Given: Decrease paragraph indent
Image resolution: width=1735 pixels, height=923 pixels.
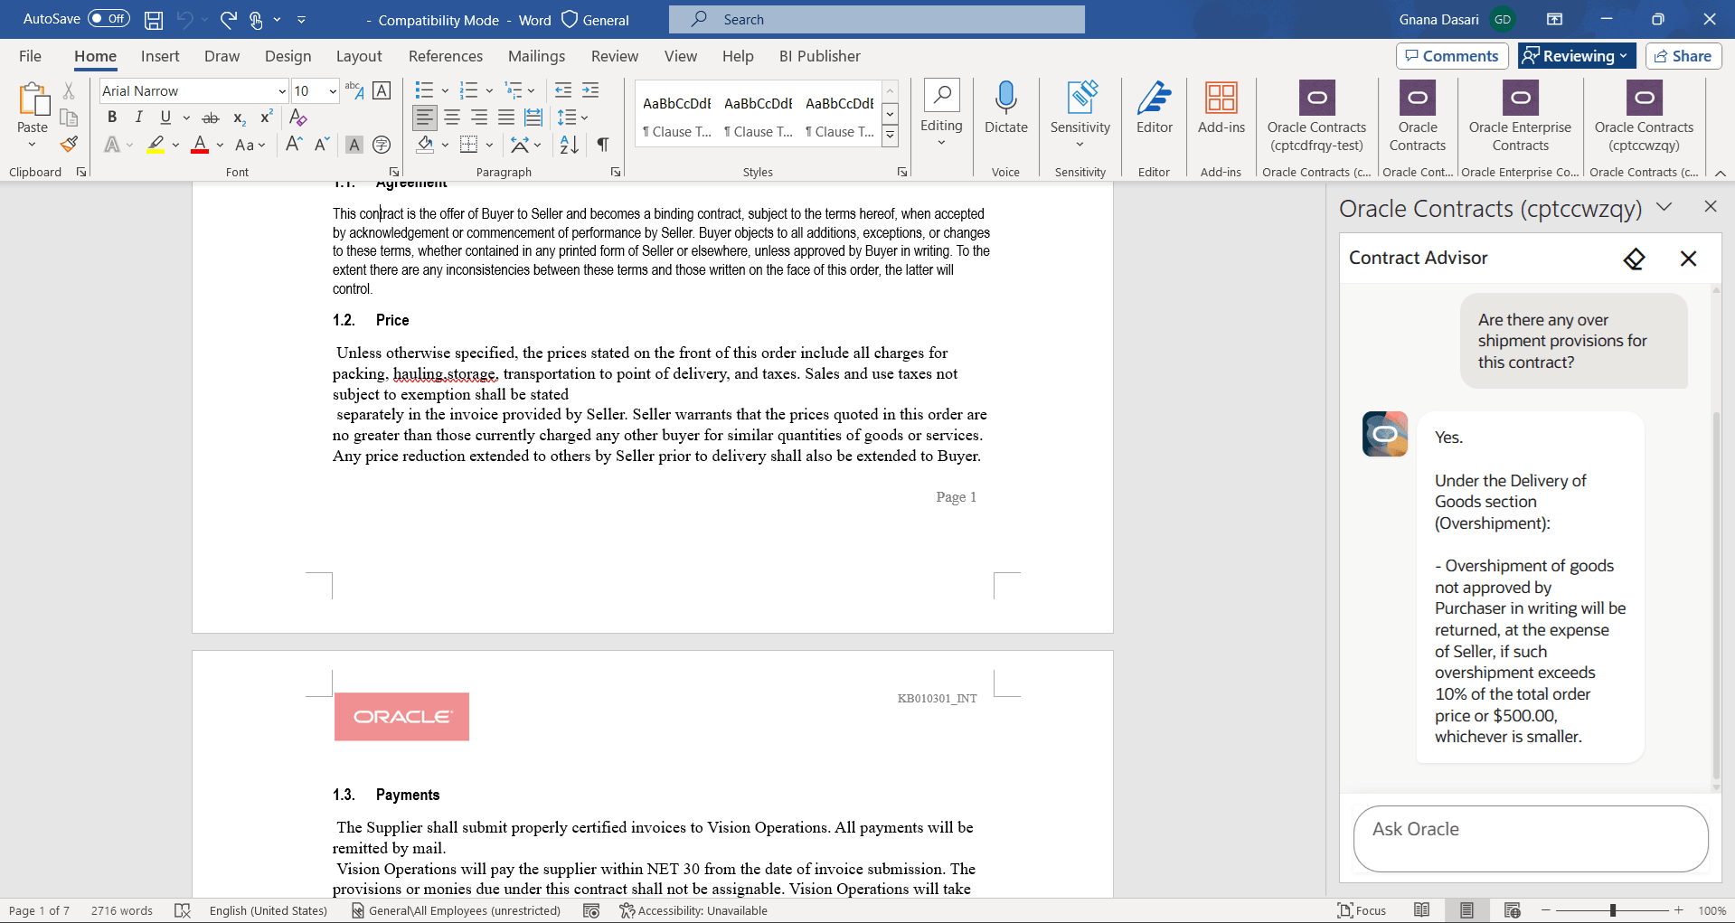Looking at the screenshot, I should pyautogui.click(x=563, y=90).
